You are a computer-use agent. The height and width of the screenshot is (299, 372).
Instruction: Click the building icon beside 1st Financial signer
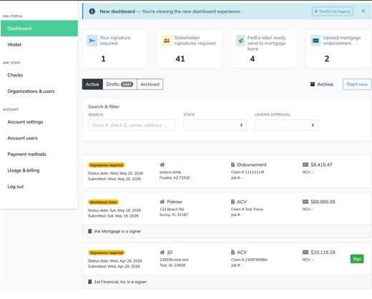pyautogui.click(x=90, y=282)
